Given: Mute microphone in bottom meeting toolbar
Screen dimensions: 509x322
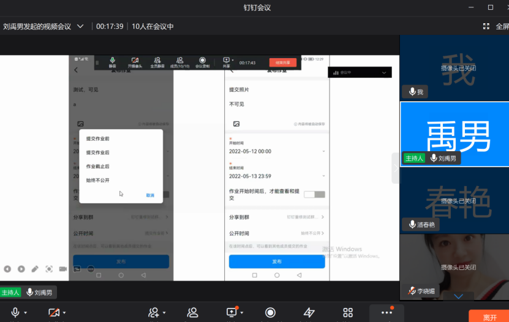Looking at the screenshot, I should tap(15, 312).
